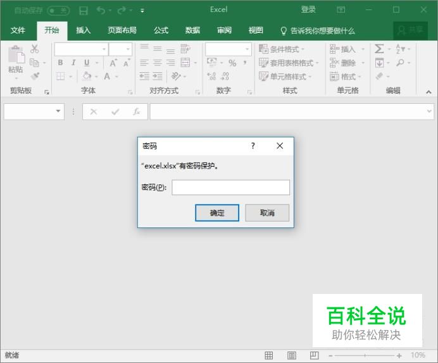This screenshot has height=363, width=438.
Task: Open the number format combo box
Action: pyautogui.click(x=228, y=49)
